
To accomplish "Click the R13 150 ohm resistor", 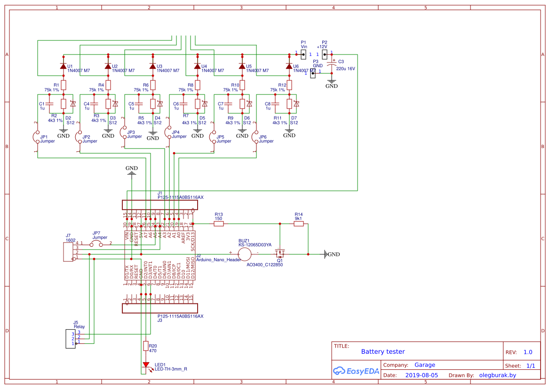I will pyautogui.click(x=218, y=224).
